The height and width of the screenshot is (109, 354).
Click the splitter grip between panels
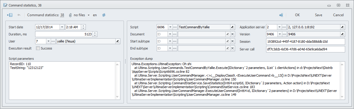coord(125,61)
